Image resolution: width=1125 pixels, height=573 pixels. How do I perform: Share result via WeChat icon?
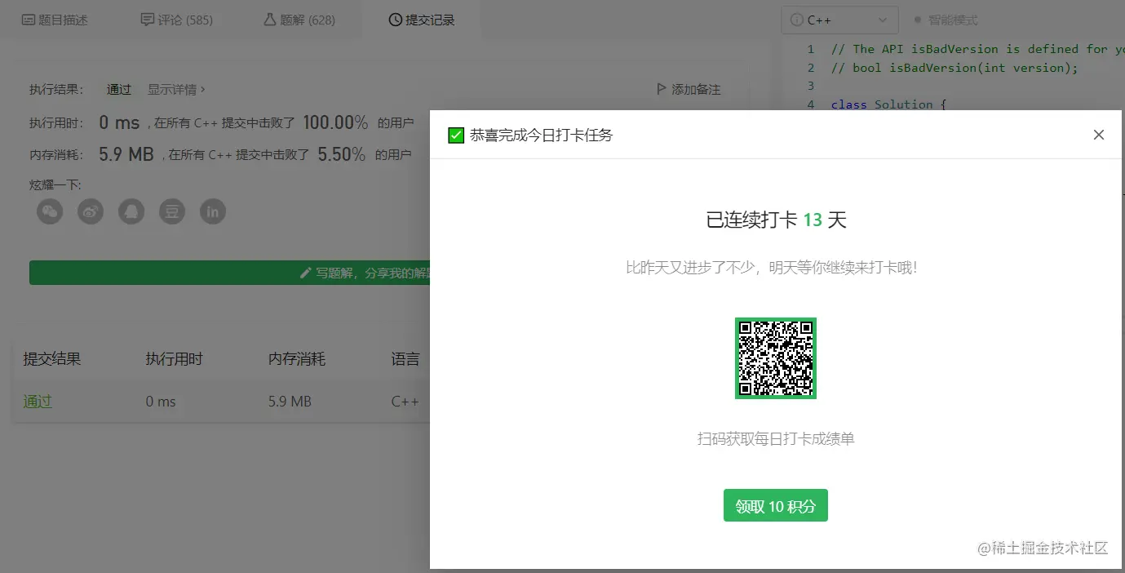50,212
